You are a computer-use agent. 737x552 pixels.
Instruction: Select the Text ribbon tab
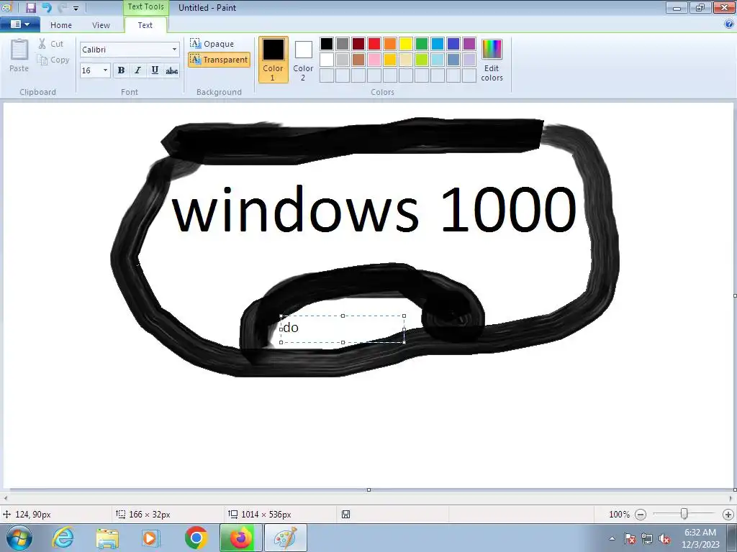pos(145,25)
